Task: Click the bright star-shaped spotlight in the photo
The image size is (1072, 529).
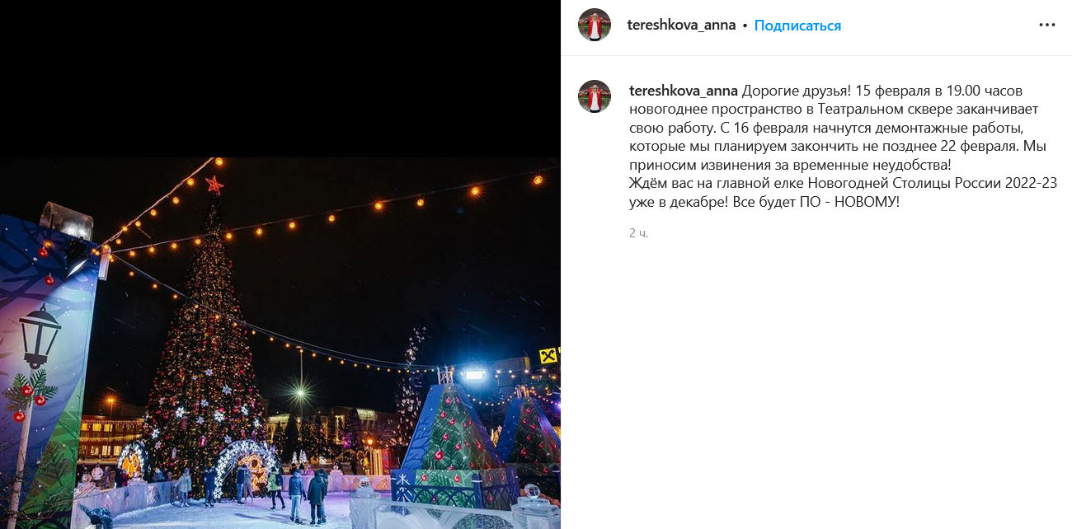Action: tap(299, 392)
